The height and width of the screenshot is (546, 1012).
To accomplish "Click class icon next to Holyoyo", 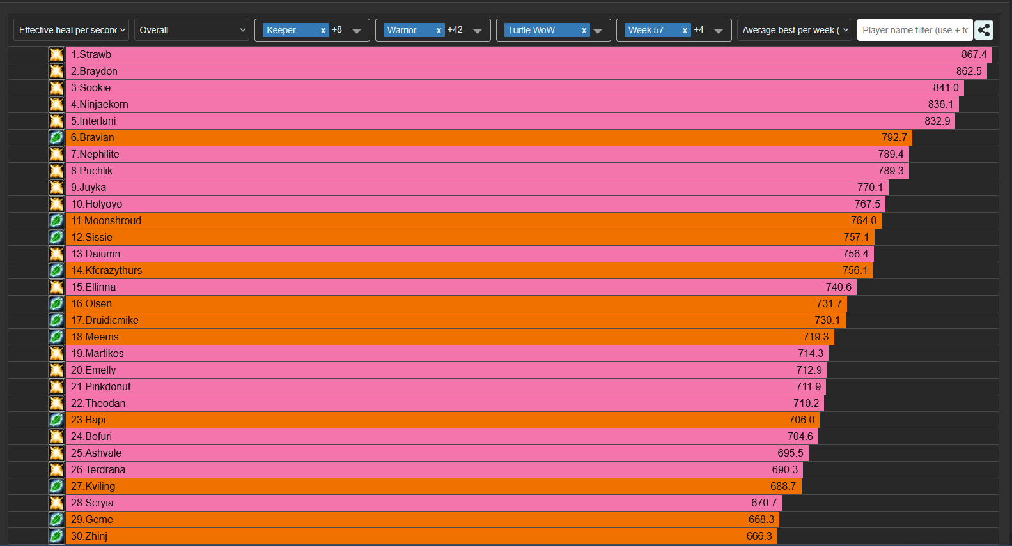I will (x=56, y=204).
